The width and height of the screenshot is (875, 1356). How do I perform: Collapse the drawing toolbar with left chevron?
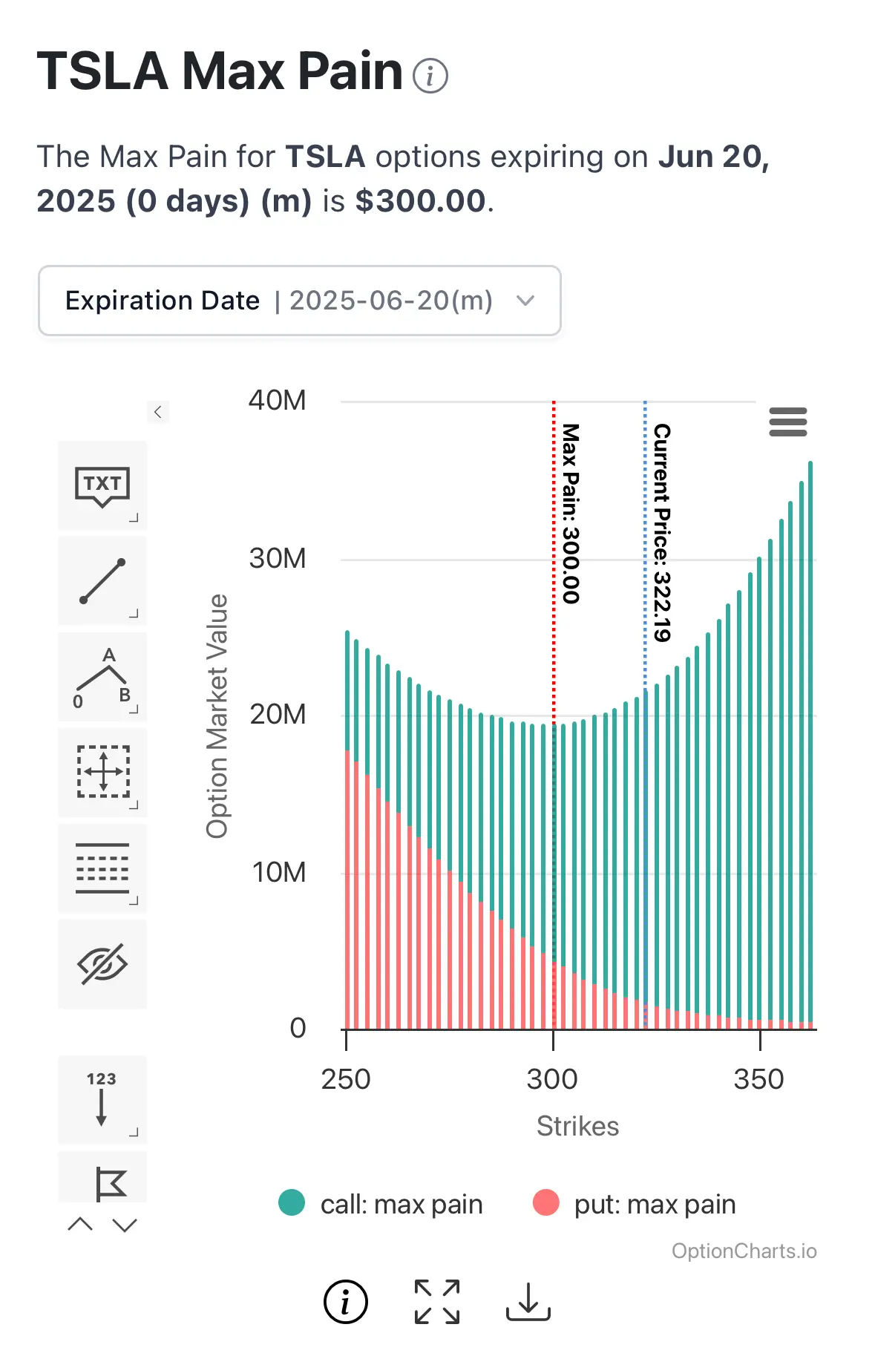click(158, 412)
